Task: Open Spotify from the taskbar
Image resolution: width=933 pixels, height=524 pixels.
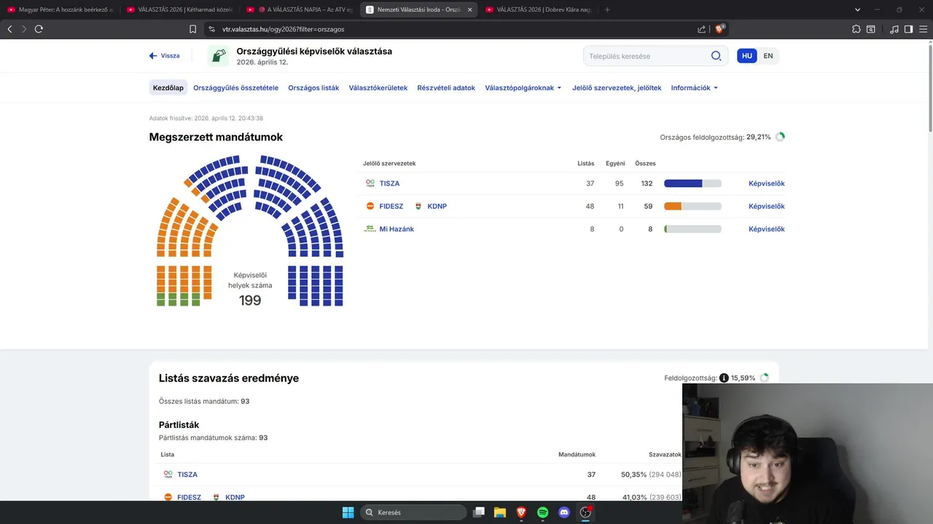Action: [542, 512]
